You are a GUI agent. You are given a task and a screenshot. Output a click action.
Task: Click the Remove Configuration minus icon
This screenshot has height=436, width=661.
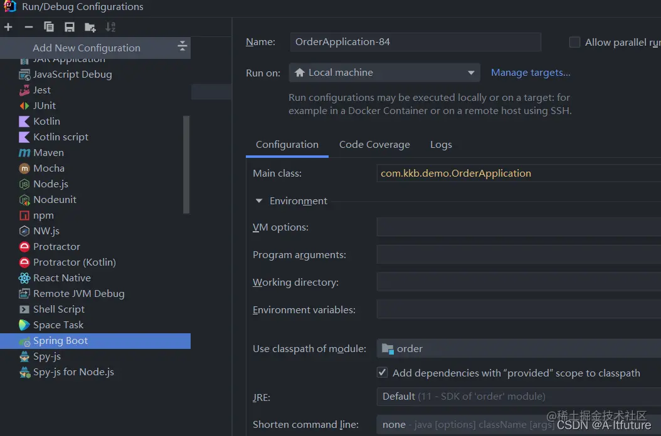click(29, 28)
